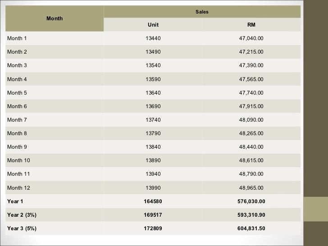Click the Month 1 row label

click(17, 38)
